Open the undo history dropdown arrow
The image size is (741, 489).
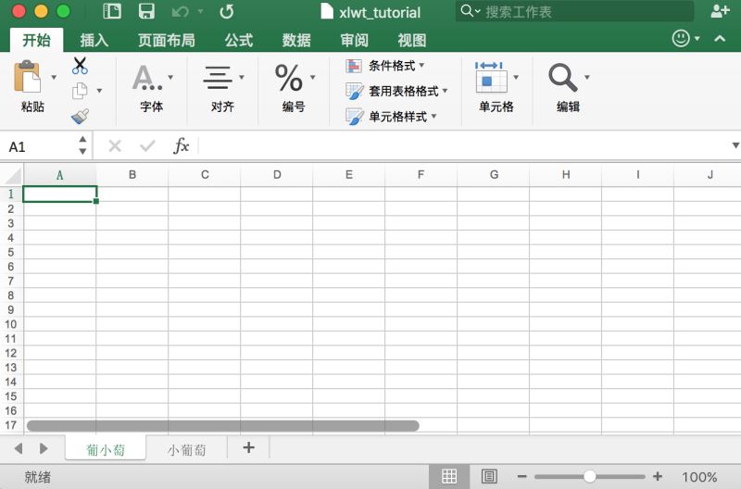tap(200, 11)
